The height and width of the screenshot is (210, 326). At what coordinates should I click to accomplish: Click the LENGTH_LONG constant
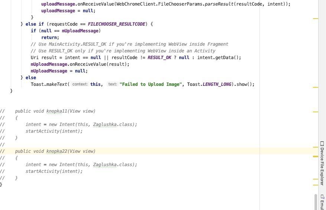tap(217, 84)
